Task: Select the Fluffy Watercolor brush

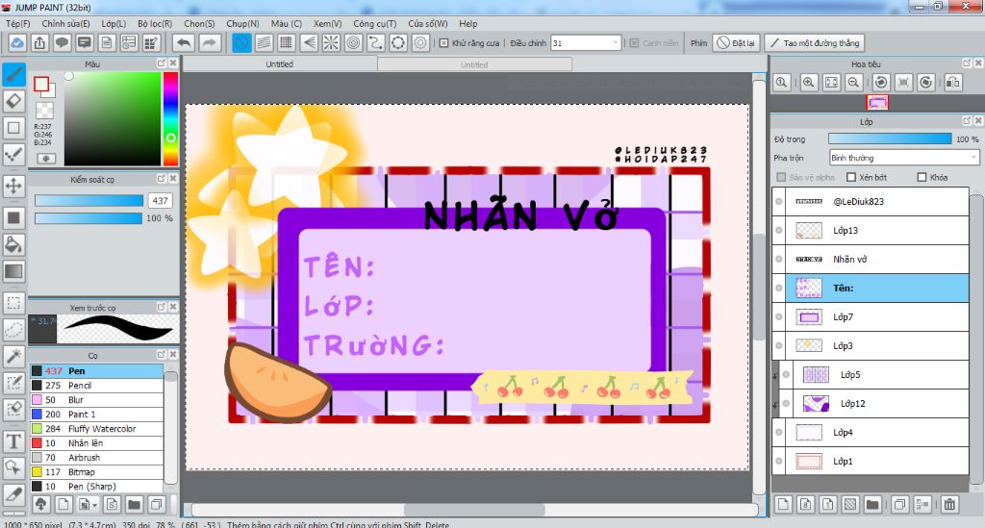Action: [97, 429]
